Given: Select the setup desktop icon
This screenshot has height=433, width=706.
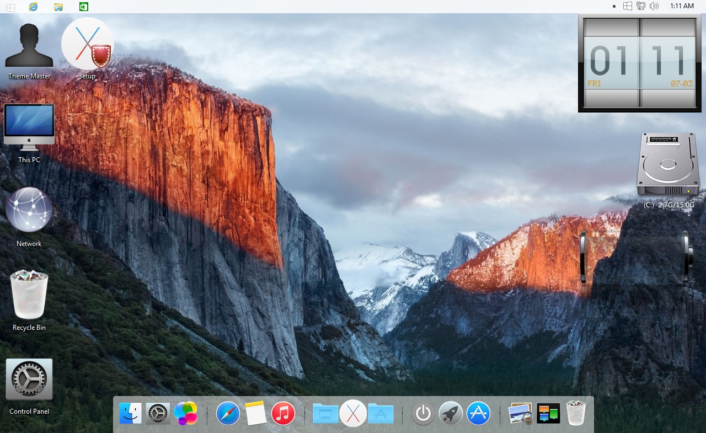Looking at the screenshot, I should [87, 49].
